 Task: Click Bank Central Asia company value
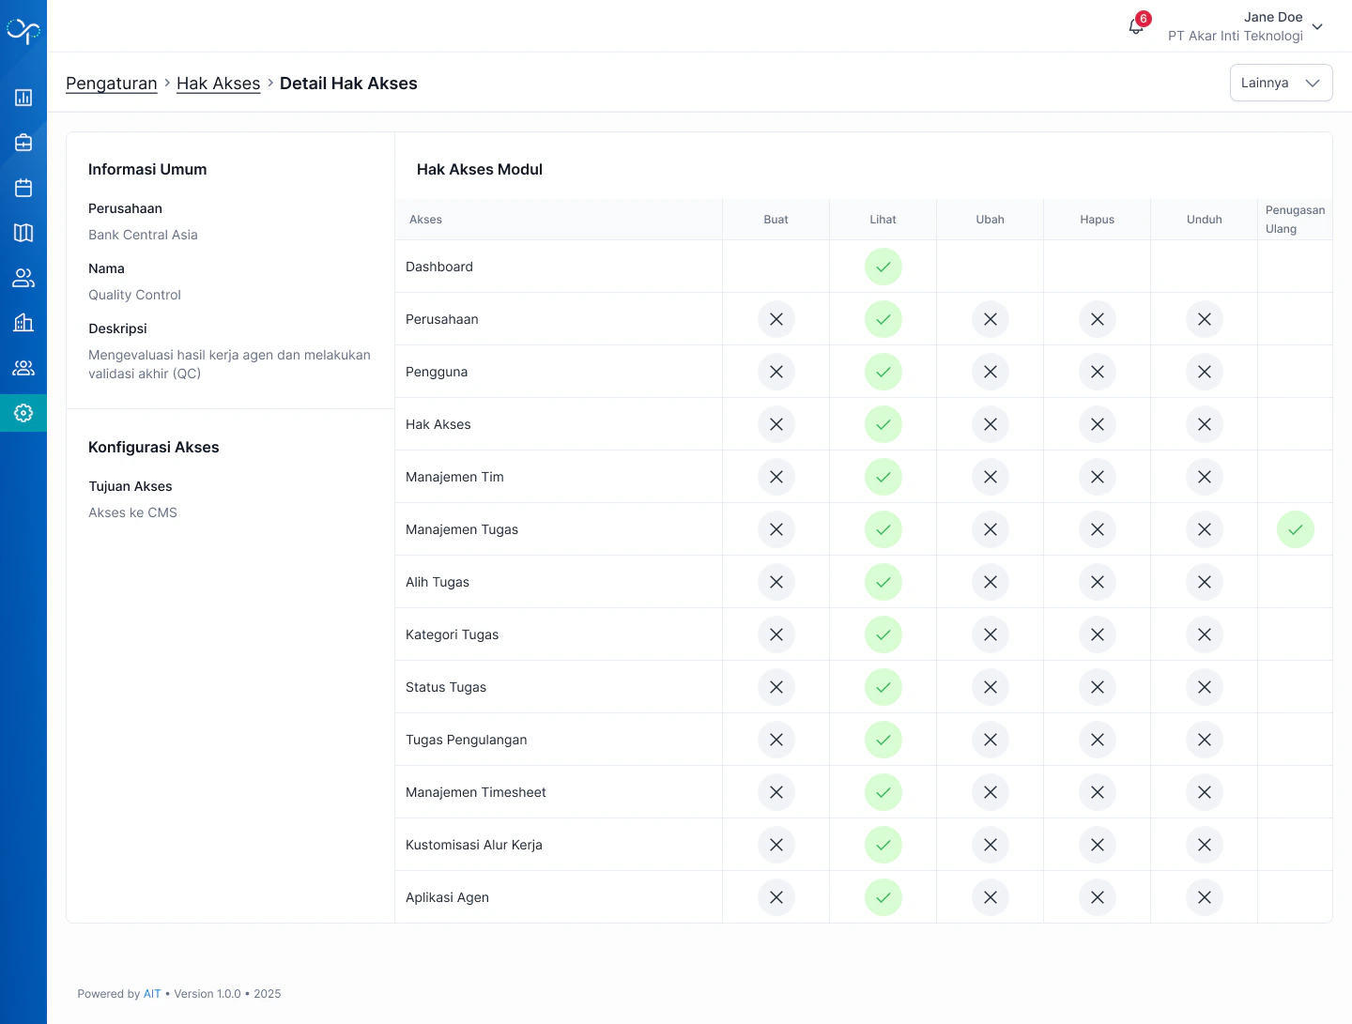tap(143, 235)
